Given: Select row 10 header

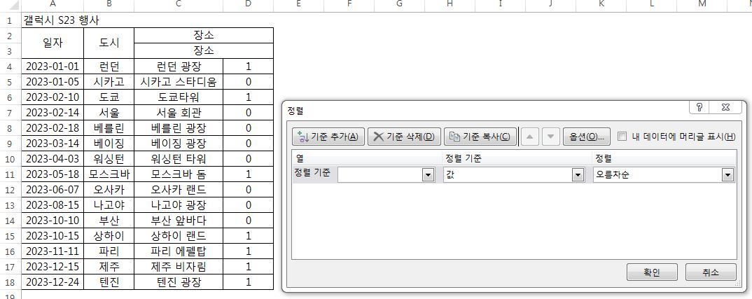Looking at the screenshot, I should [x=10, y=159].
